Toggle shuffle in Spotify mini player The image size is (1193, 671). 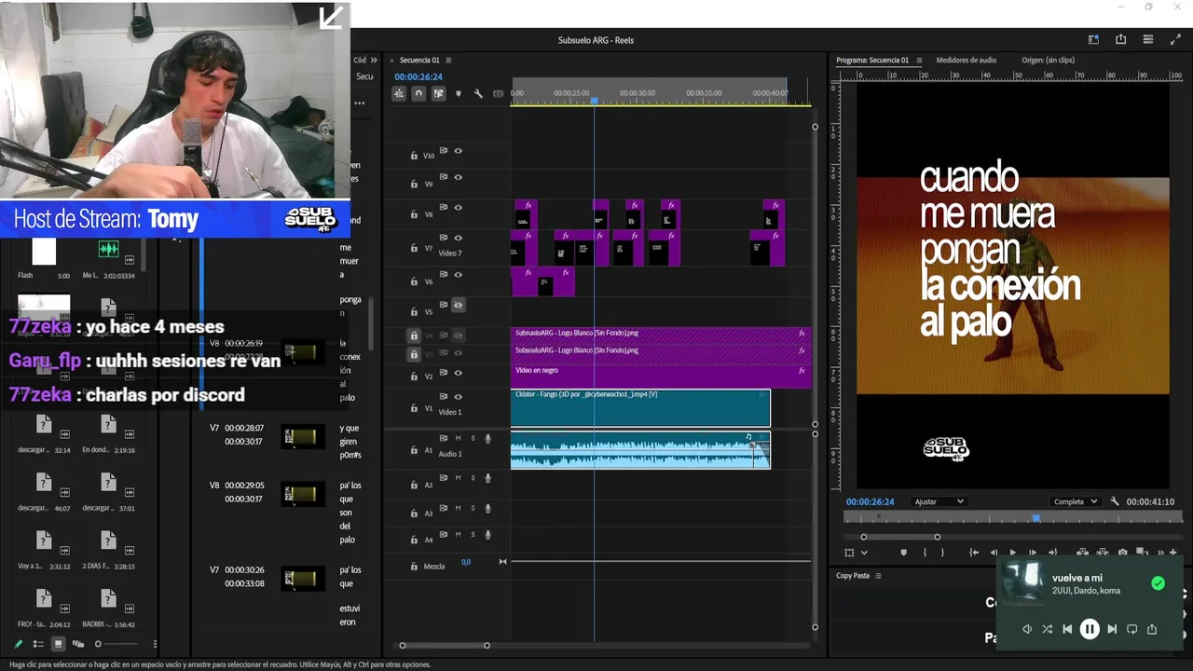[x=1047, y=629]
